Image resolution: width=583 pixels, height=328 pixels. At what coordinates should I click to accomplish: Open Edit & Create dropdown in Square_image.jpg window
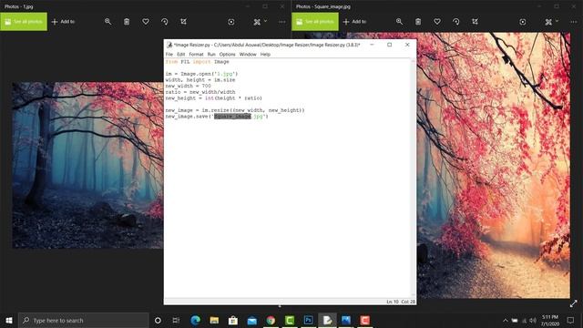[551, 22]
